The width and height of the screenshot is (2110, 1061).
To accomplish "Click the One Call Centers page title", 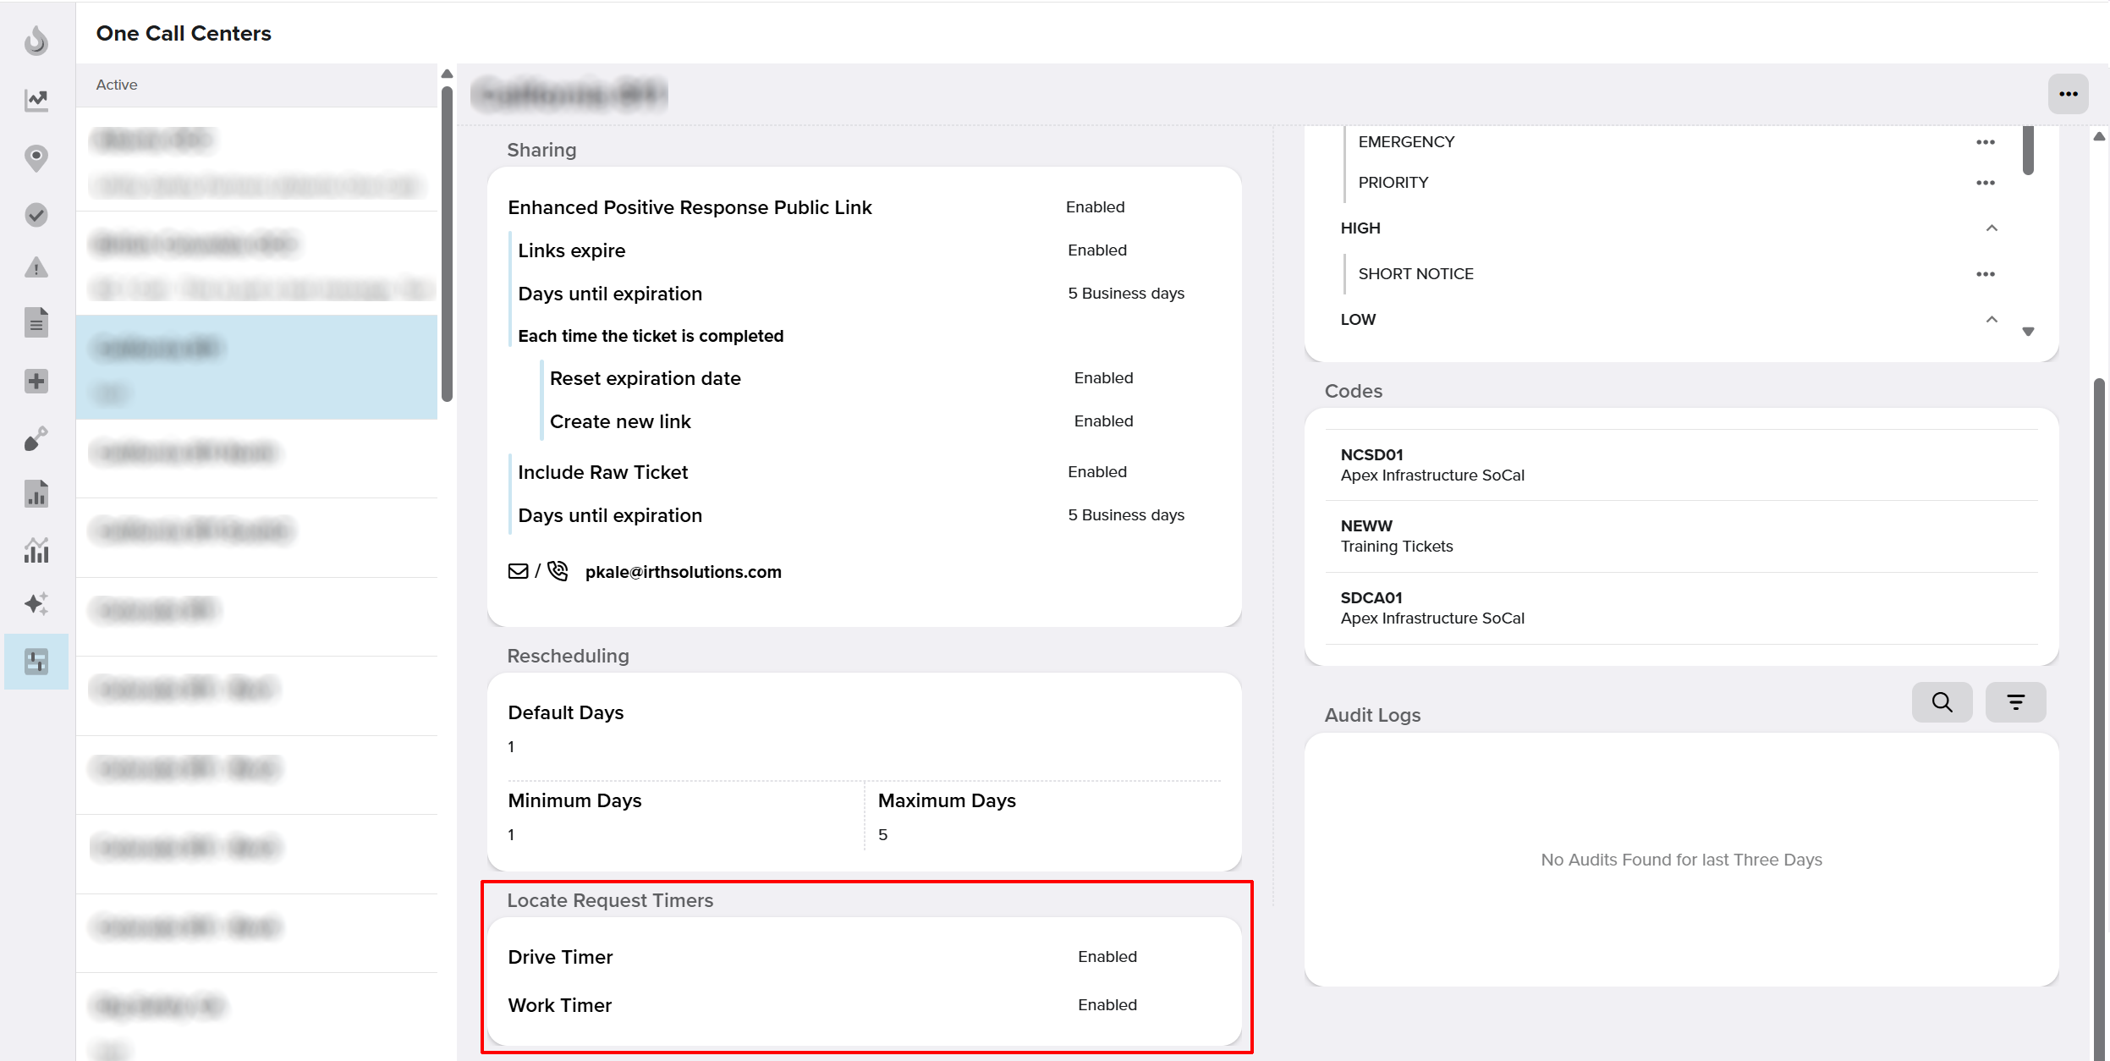I will [x=184, y=33].
